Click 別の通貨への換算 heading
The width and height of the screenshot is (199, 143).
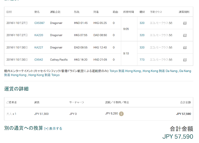24,128
